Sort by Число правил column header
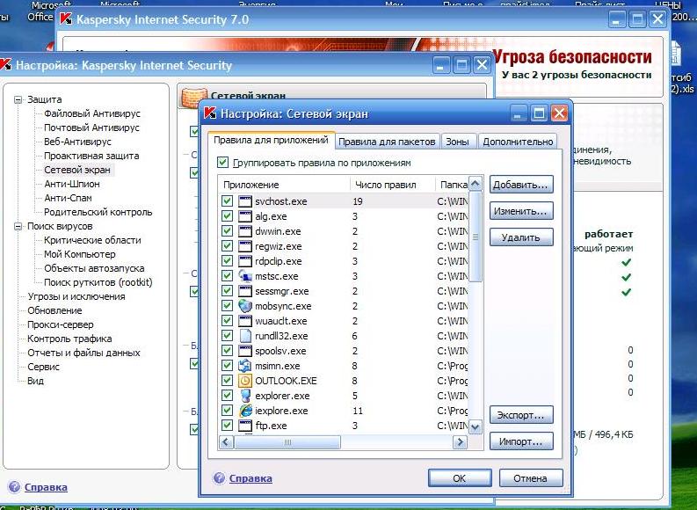The height and width of the screenshot is (510, 697). point(393,185)
